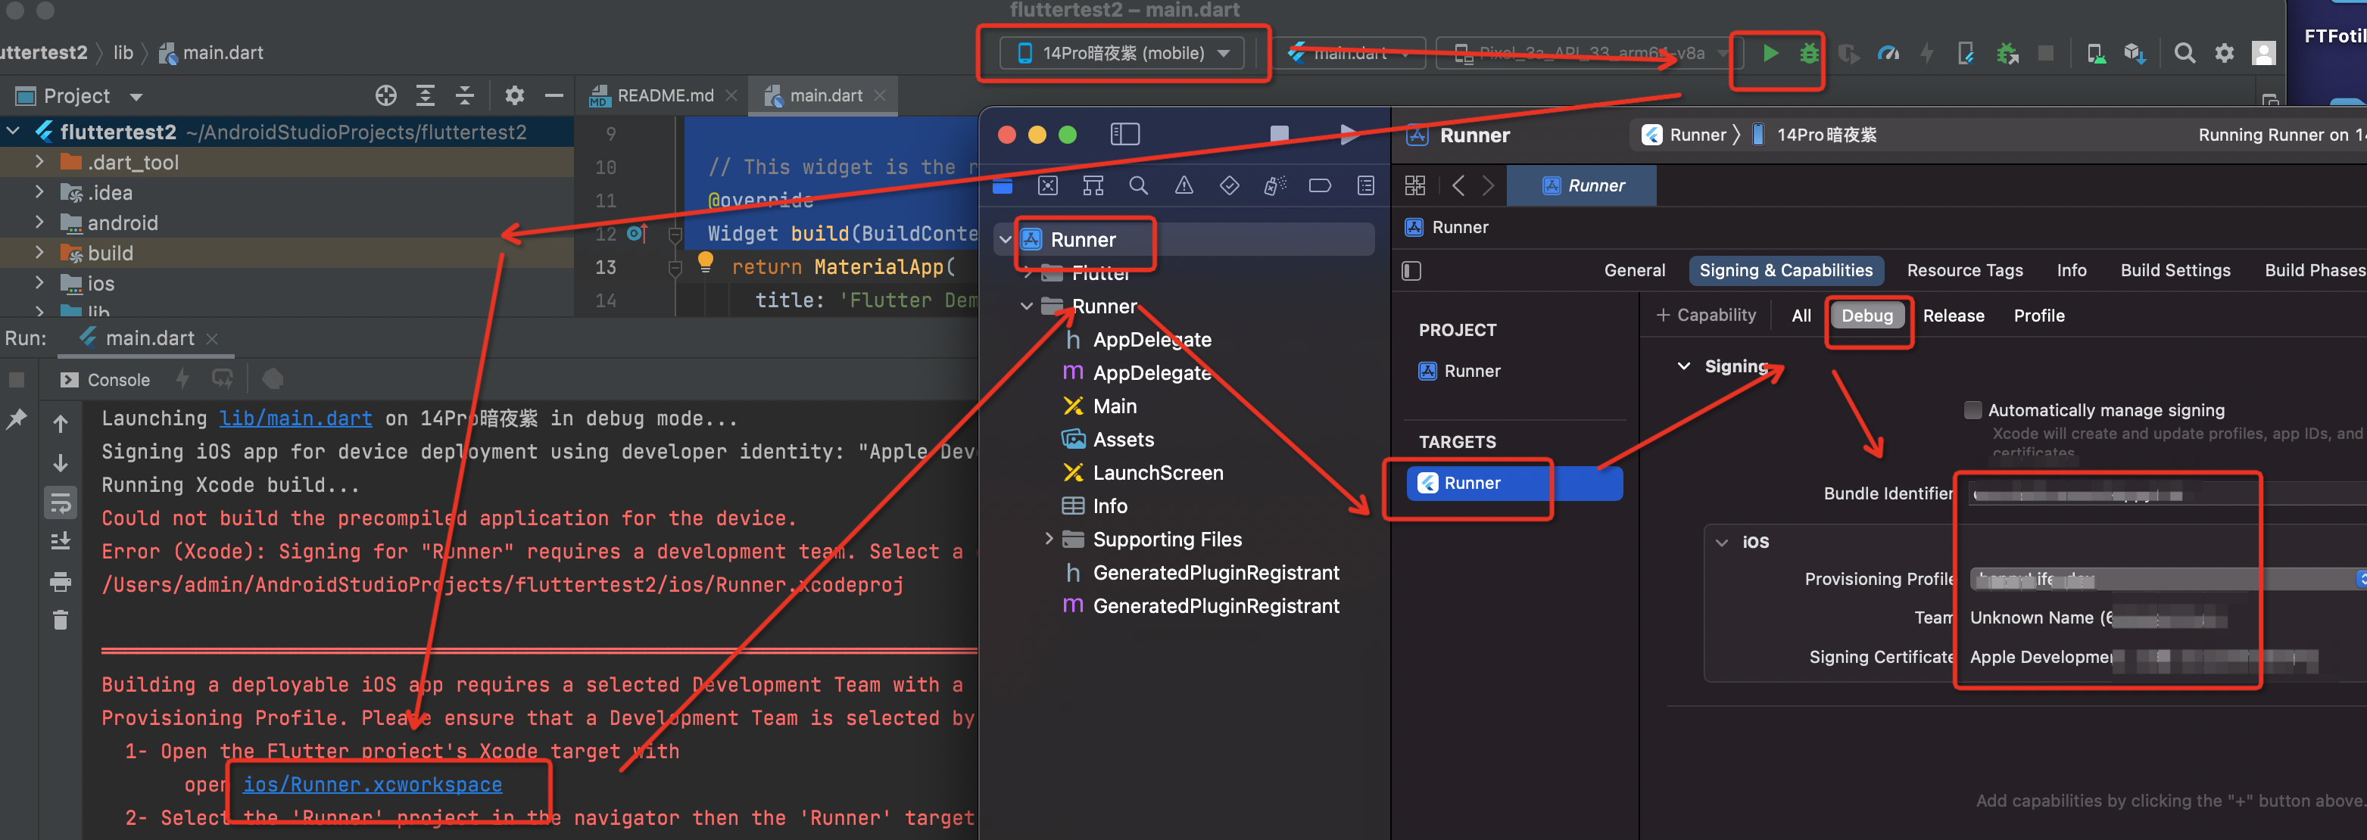Image resolution: width=2367 pixels, height=840 pixels.
Task: Open Xcode test navigator diamond icon
Action: pyautogui.click(x=1228, y=186)
